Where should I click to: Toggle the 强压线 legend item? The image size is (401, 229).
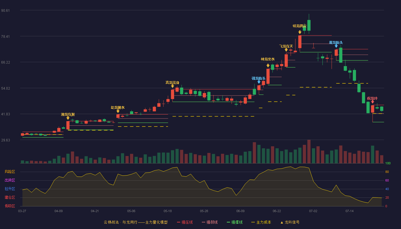point(185,222)
